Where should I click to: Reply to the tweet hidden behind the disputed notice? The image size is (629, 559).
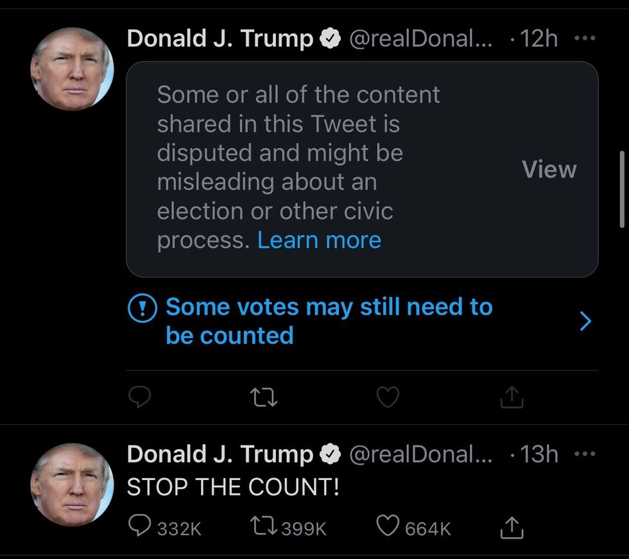[x=139, y=399]
